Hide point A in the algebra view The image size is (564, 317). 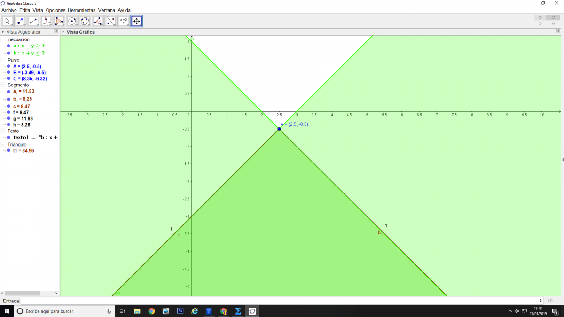(8, 67)
